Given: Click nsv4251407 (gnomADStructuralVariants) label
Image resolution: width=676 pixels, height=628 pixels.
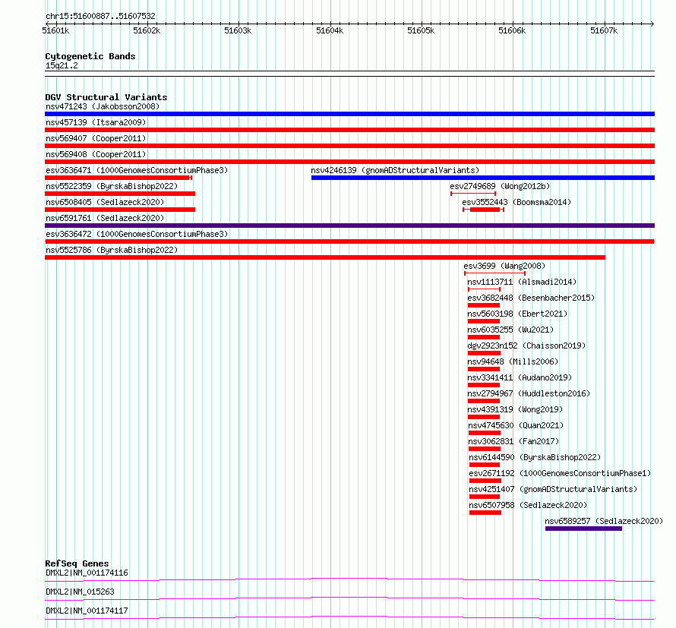Looking at the screenshot, I should (x=553, y=489).
